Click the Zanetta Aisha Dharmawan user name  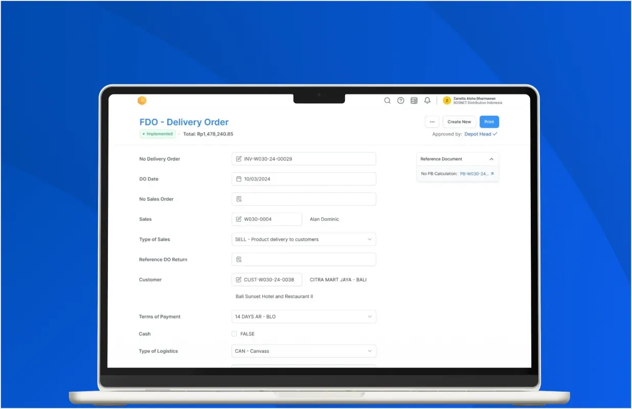click(x=475, y=99)
